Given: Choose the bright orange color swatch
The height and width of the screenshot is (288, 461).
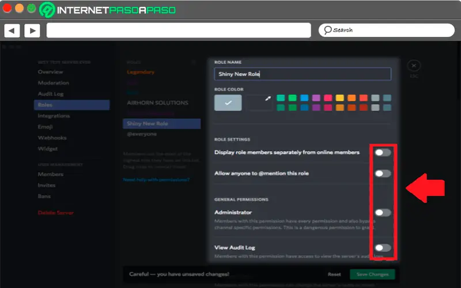Looking at the screenshot, I should pos(352,98).
